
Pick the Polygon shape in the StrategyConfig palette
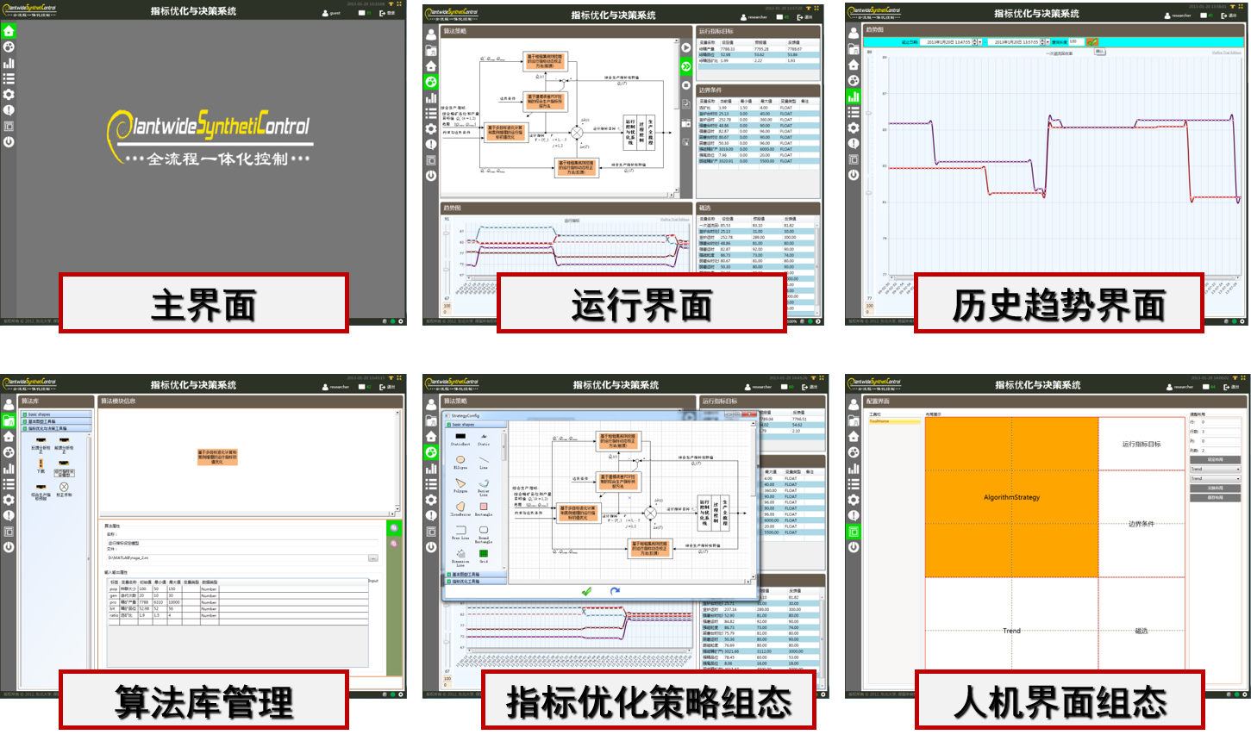tap(460, 484)
